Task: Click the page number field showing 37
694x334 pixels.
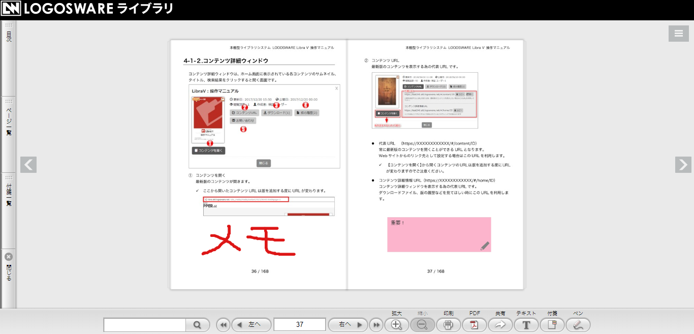Action: pyautogui.click(x=300, y=324)
